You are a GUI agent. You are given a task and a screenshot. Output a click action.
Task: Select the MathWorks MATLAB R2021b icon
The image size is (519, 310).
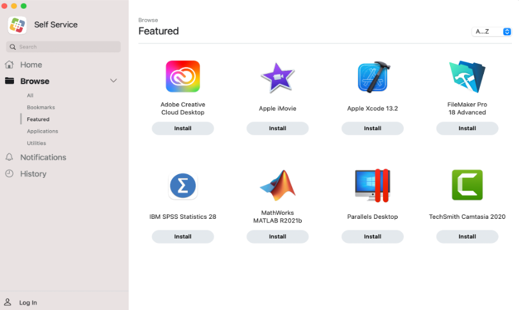(277, 186)
